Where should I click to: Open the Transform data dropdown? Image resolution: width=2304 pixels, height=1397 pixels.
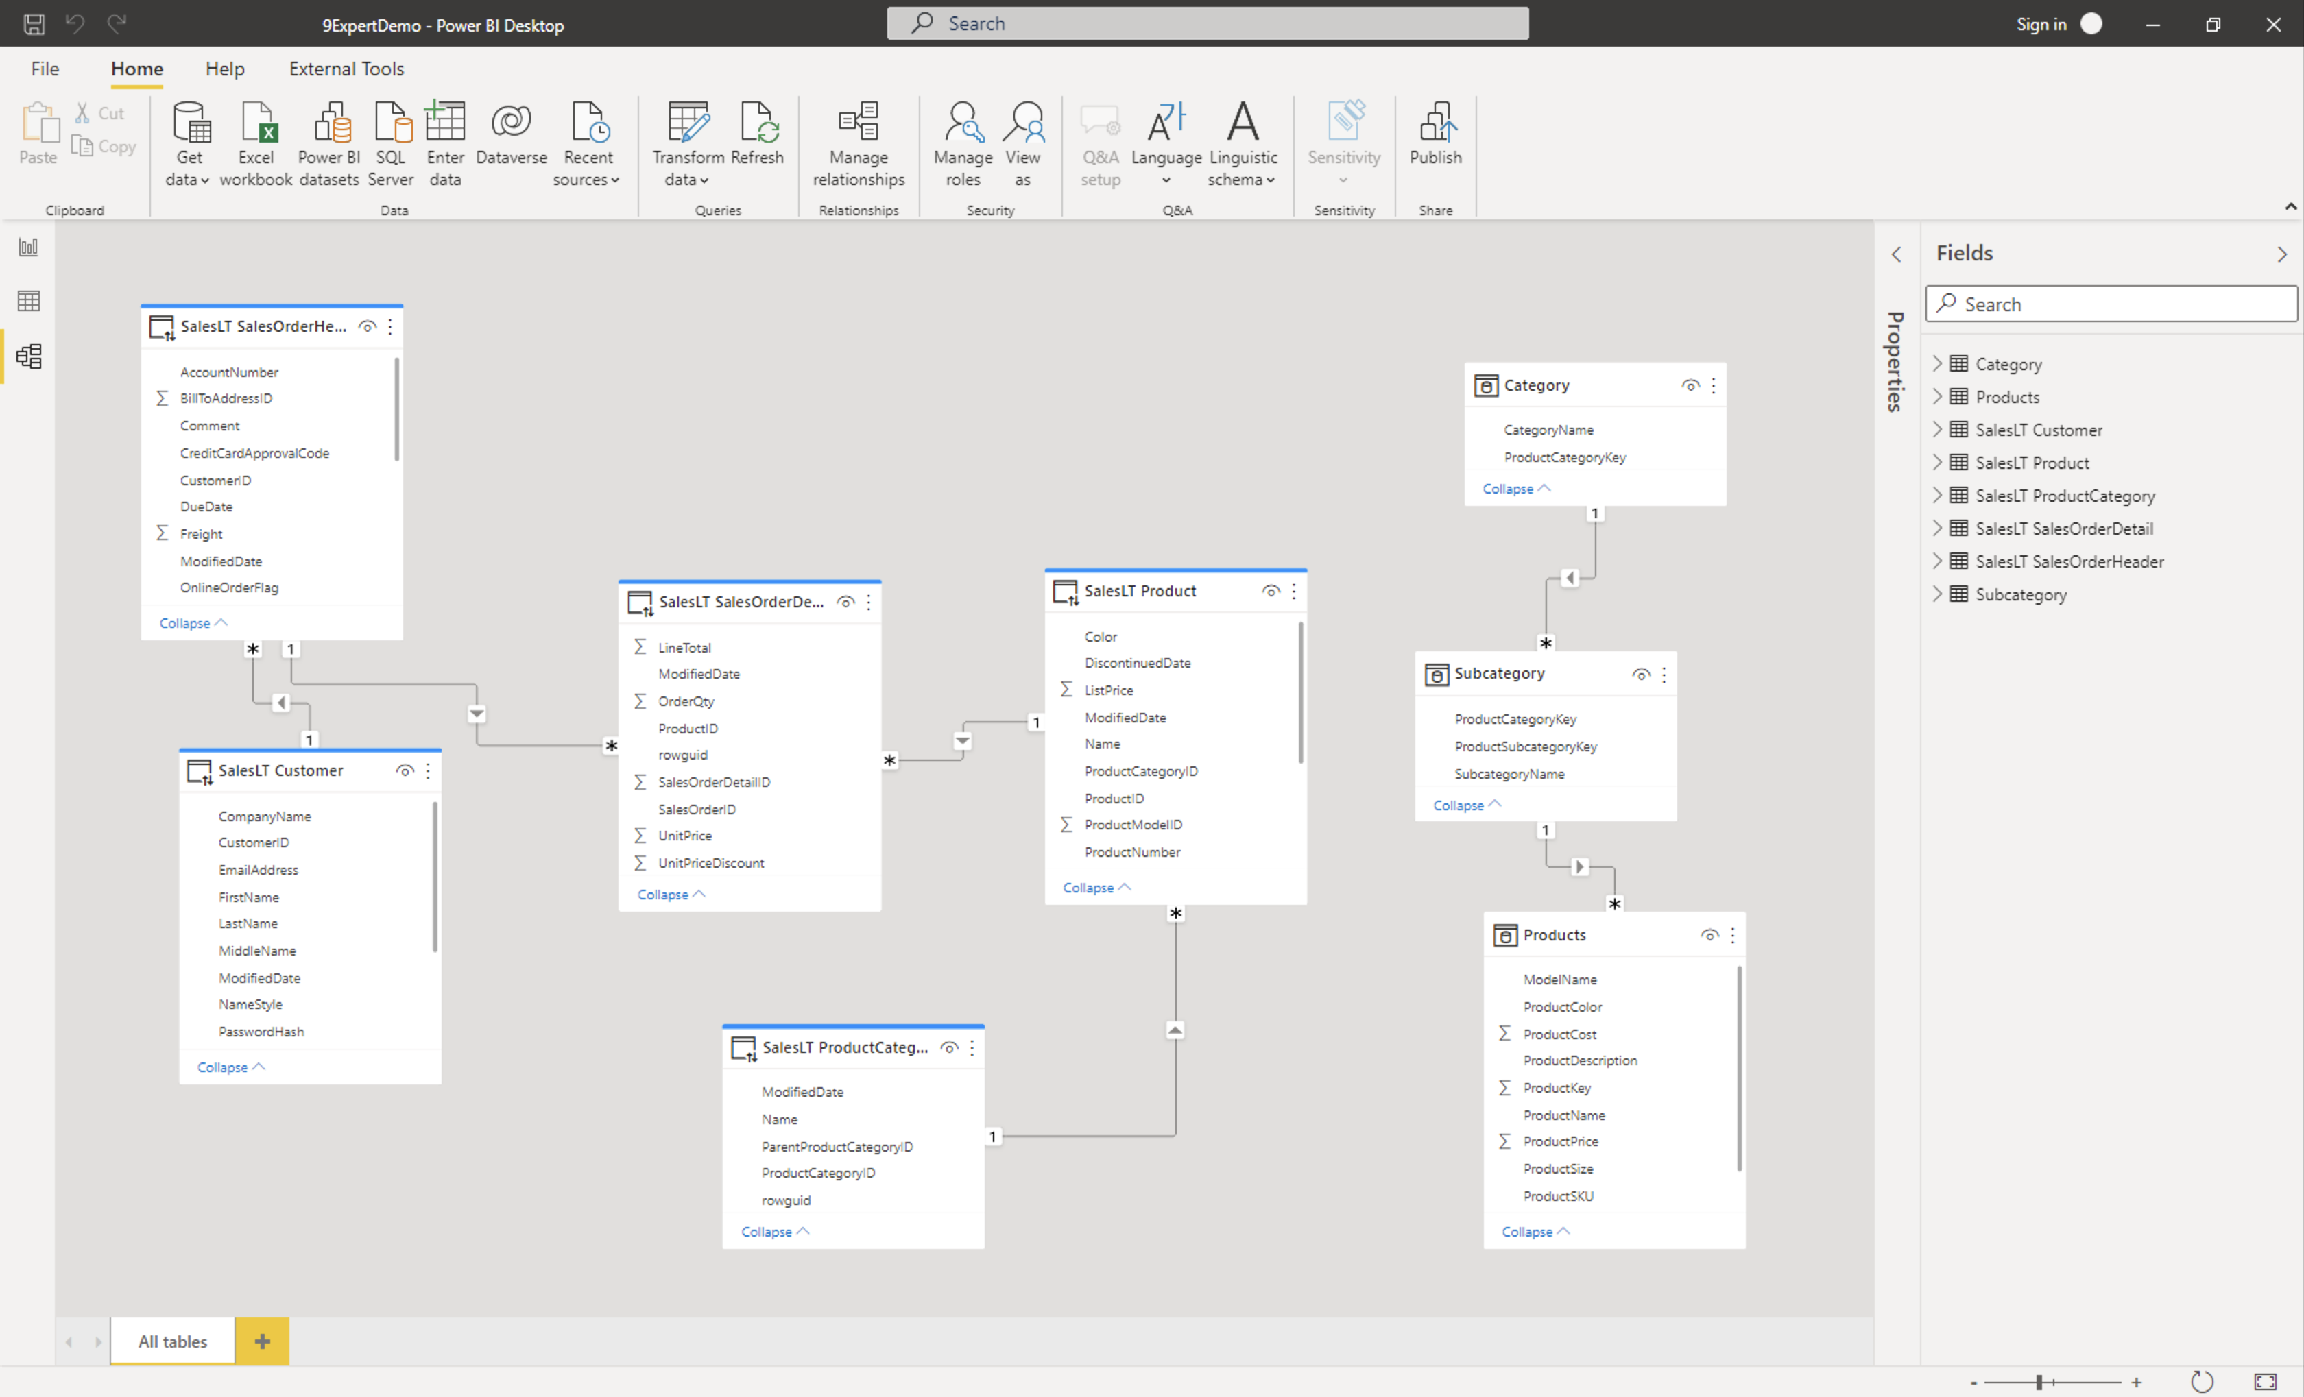(x=687, y=143)
